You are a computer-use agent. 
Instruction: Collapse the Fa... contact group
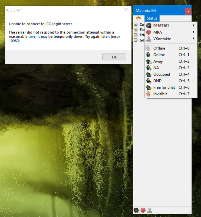click(136, 29)
